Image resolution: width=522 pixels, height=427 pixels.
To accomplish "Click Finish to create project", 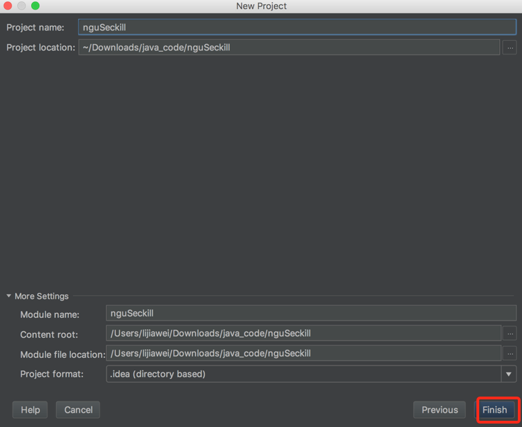I will [494, 410].
